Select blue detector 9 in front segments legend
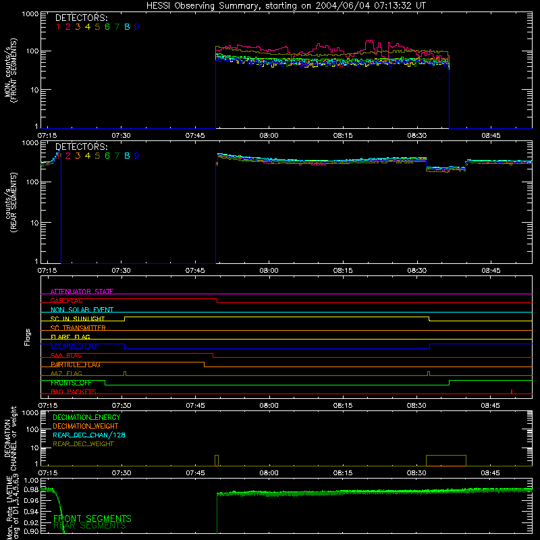This screenshot has height=540, width=540. point(137,27)
